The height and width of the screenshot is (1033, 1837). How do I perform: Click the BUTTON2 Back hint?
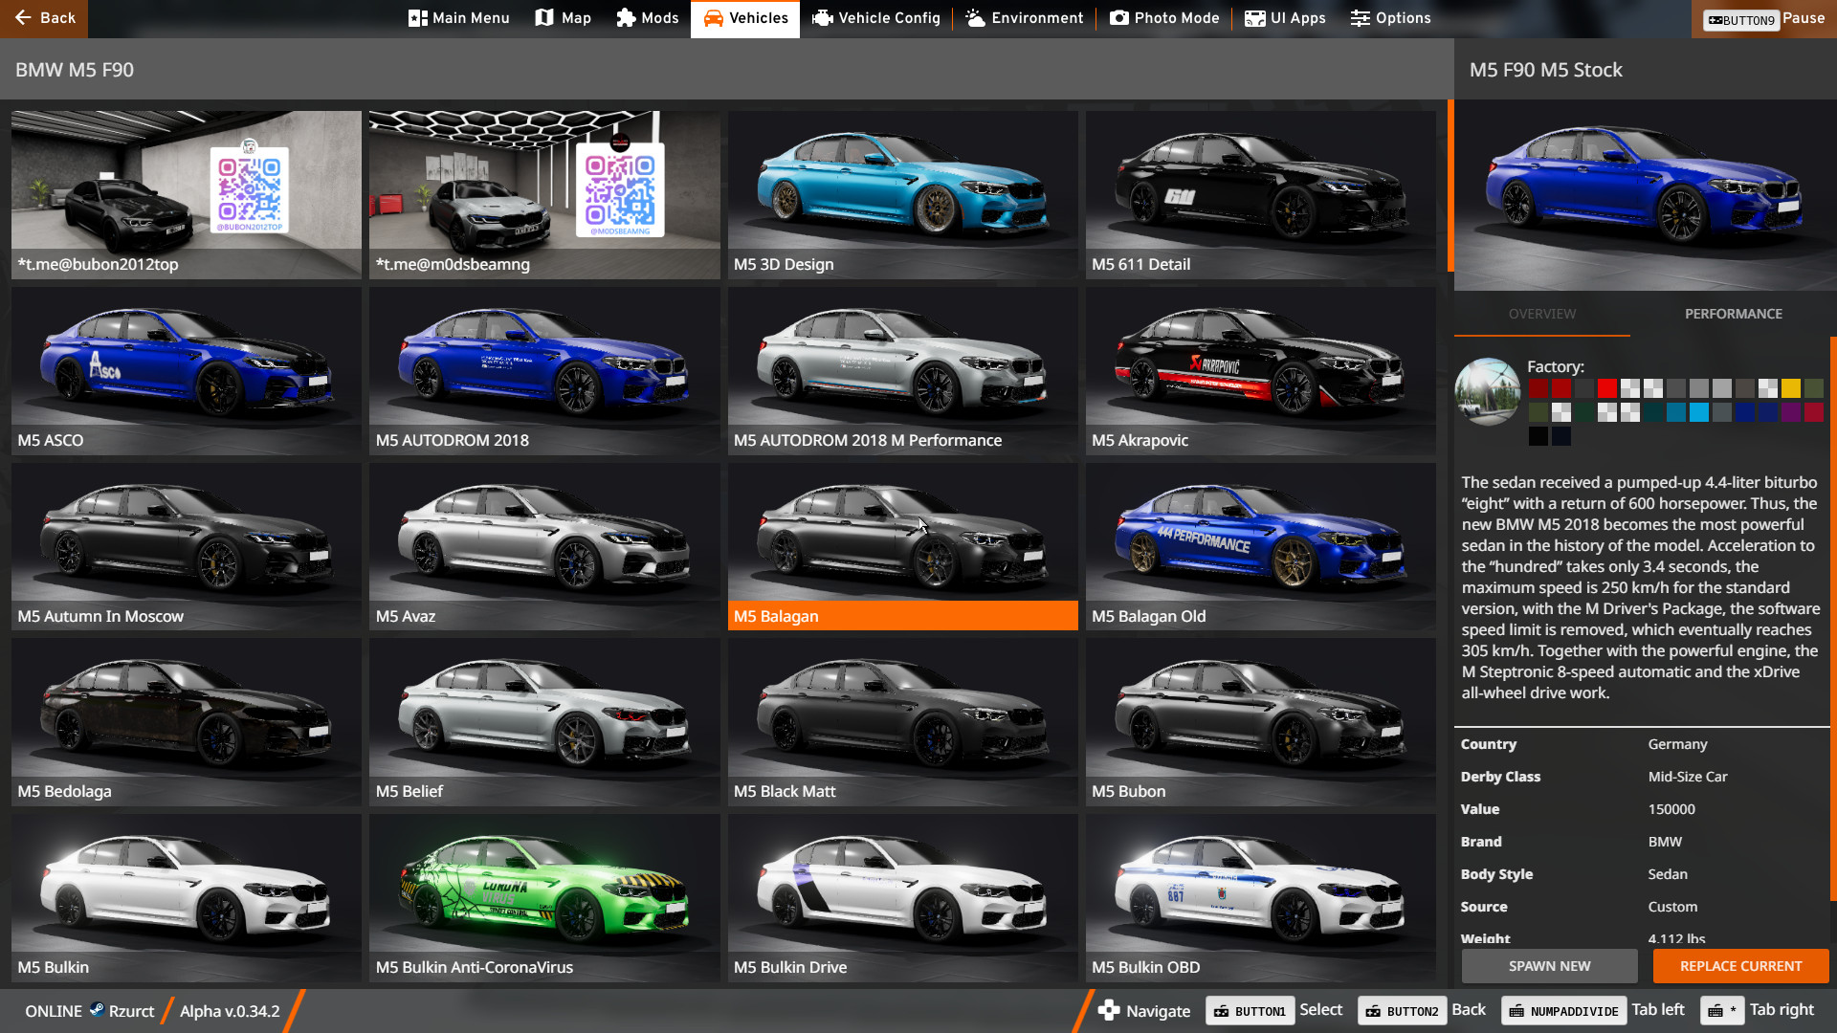tap(1422, 1010)
